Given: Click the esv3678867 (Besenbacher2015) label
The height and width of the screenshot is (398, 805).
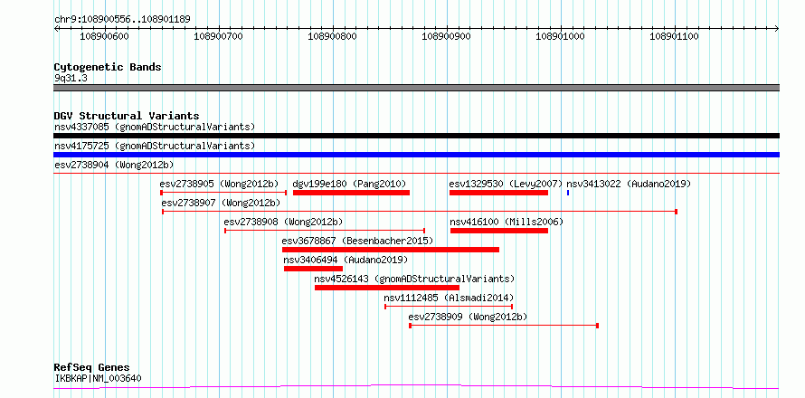Looking at the screenshot, I should [357, 241].
